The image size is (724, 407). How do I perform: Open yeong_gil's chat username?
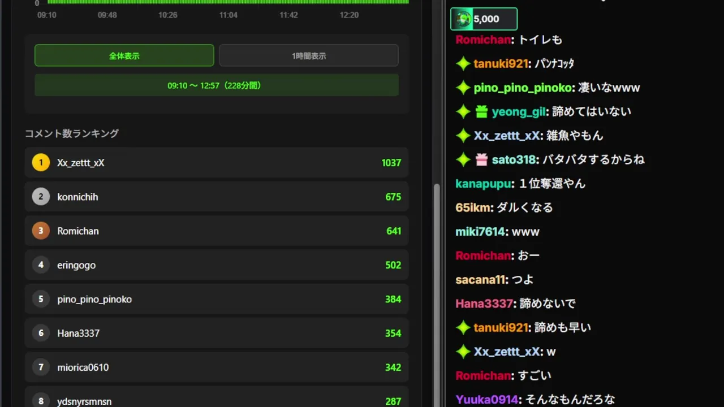[x=519, y=112]
